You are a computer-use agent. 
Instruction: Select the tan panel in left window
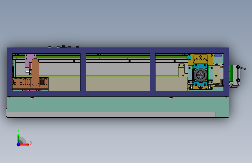coord(64,84)
